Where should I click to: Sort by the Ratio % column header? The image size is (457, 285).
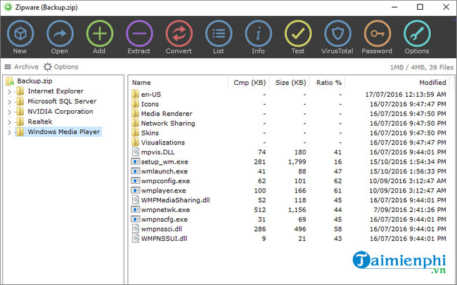pos(328,83)
